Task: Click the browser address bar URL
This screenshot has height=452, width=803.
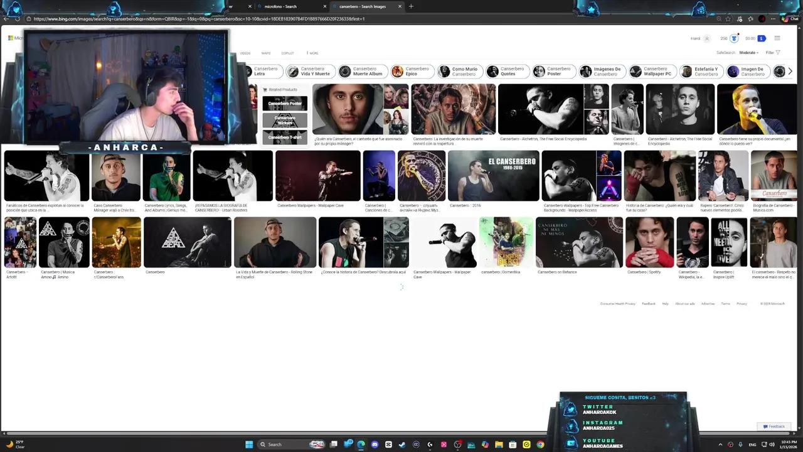Action: click(x=199, y=19)
